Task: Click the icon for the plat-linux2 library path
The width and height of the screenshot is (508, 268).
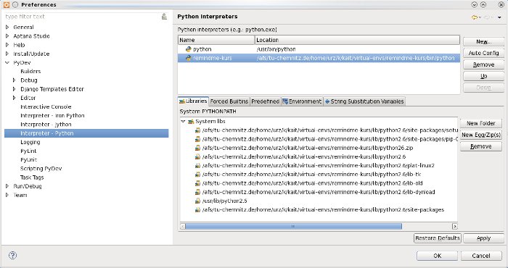Action: (x=197, y=166)
